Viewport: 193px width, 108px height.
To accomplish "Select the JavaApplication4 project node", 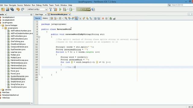I will 8,17.
